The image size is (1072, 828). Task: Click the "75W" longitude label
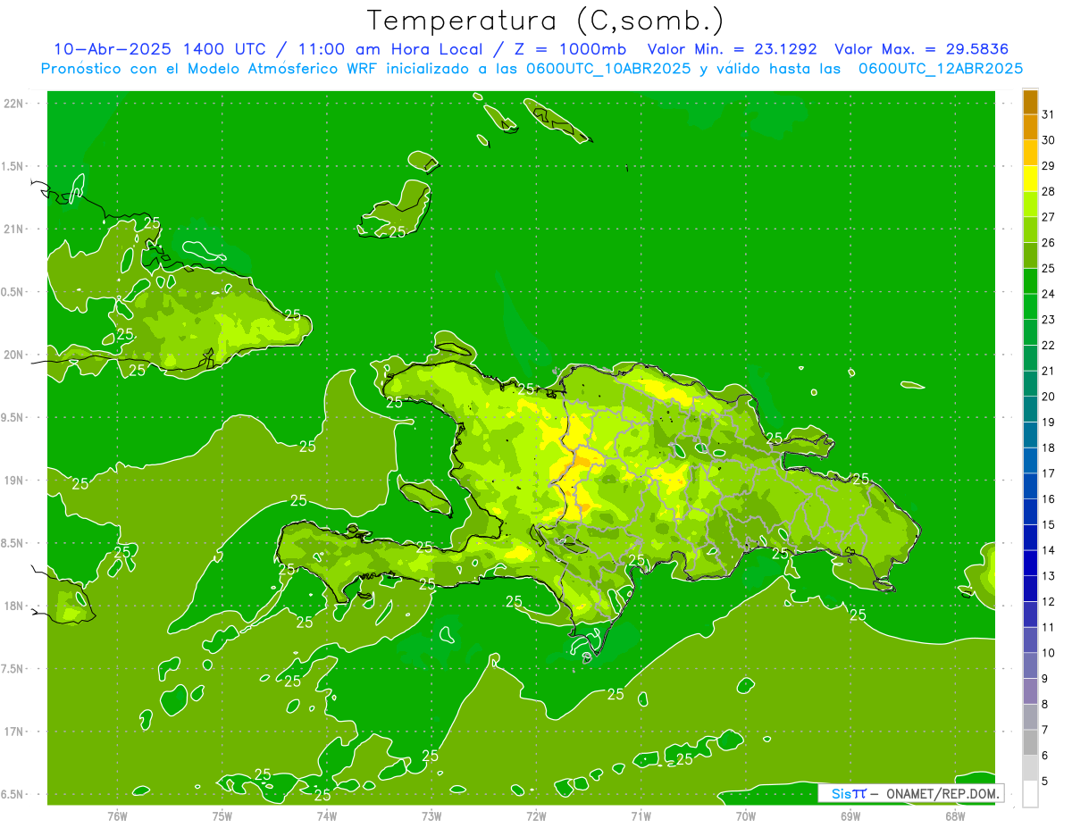[x=222, y=815]
